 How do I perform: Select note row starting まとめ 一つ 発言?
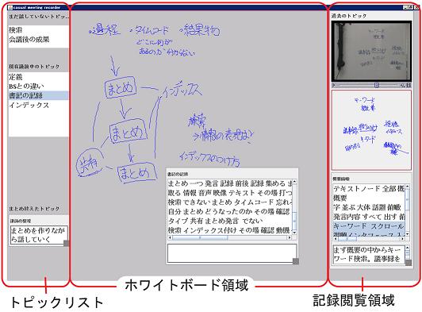pos(230,183)
